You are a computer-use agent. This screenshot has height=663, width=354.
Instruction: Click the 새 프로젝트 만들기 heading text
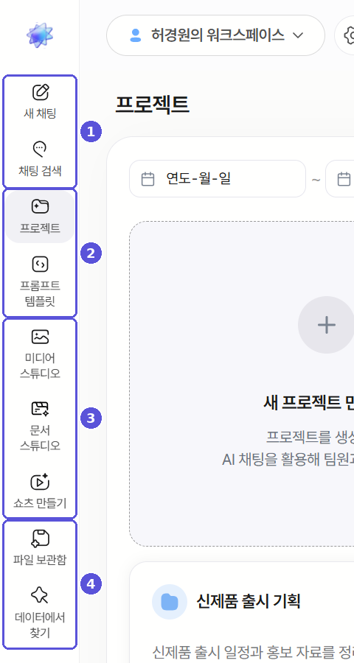tap(308, 404)
